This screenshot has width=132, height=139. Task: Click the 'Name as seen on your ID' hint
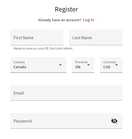43,48
